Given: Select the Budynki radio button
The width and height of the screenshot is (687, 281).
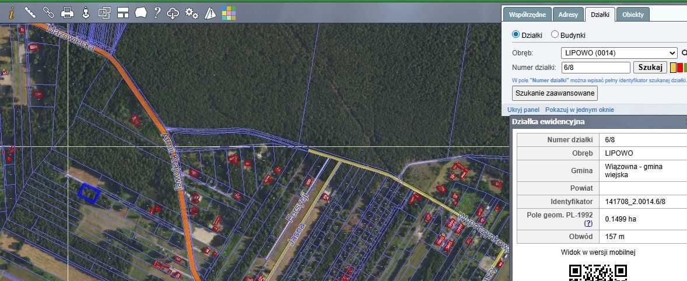Looking at the screenshot, I should pyautogui.click(x=555, y=34).
